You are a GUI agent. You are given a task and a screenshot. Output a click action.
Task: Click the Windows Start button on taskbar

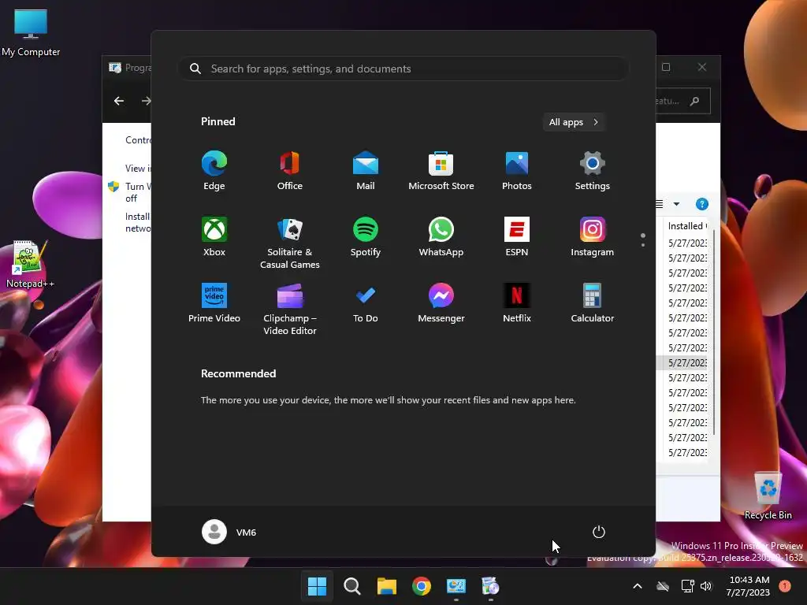(317, 586)
